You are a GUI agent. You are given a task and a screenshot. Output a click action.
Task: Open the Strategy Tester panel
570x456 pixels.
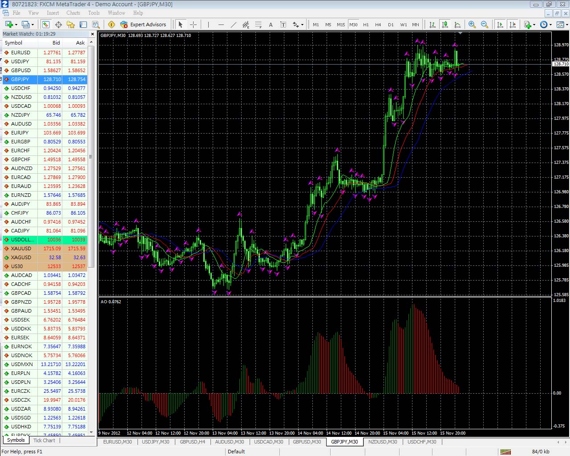click(x=95, y=24)
